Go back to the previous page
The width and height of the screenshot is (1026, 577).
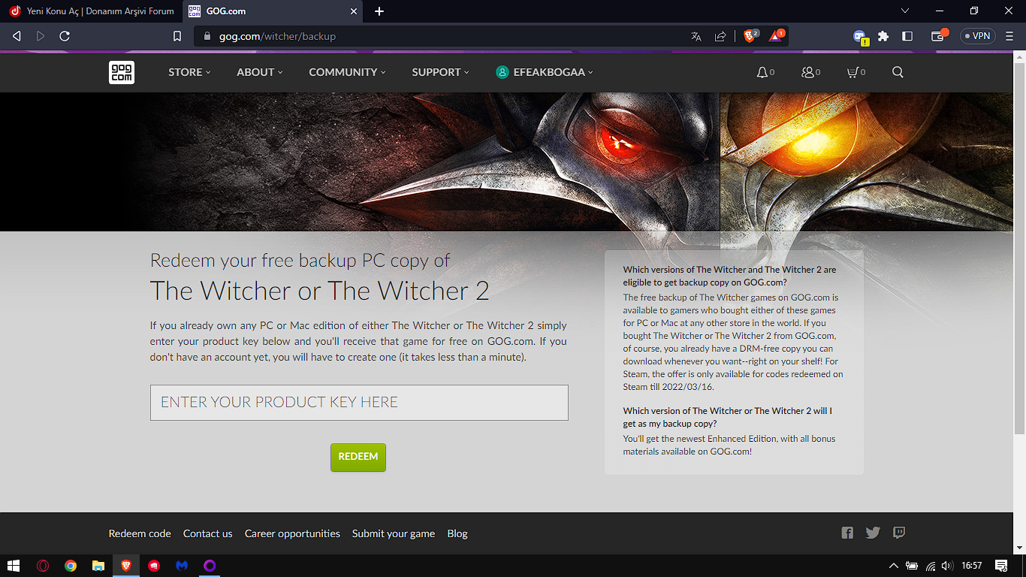[17, 36]
